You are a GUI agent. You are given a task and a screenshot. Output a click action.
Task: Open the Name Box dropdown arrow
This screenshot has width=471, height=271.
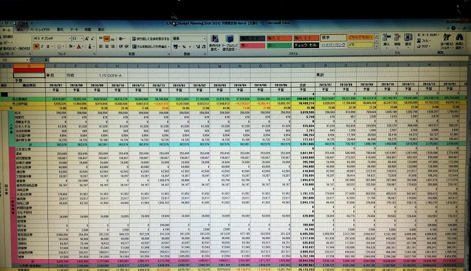pos(27,60)
